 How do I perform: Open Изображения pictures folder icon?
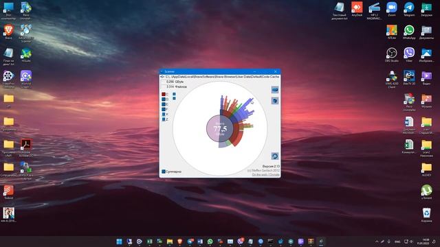[x=426, y=55]
